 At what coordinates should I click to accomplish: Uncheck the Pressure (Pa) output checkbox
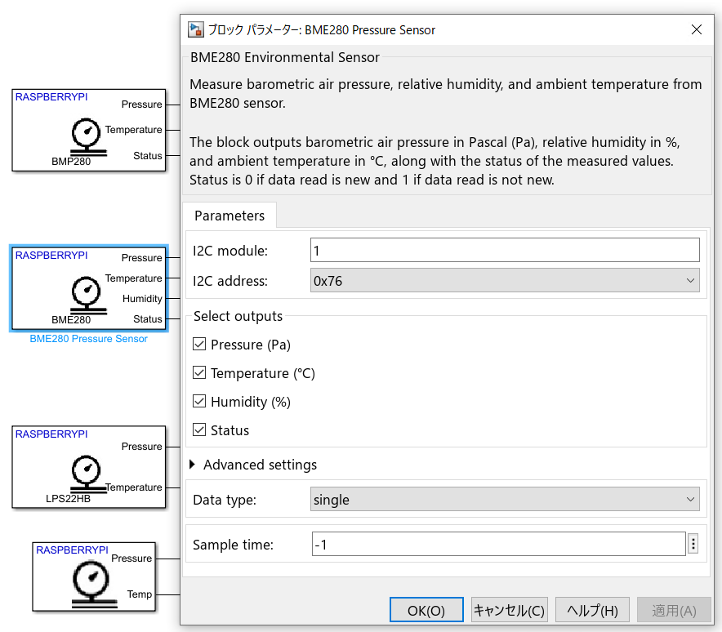point(199,345)
